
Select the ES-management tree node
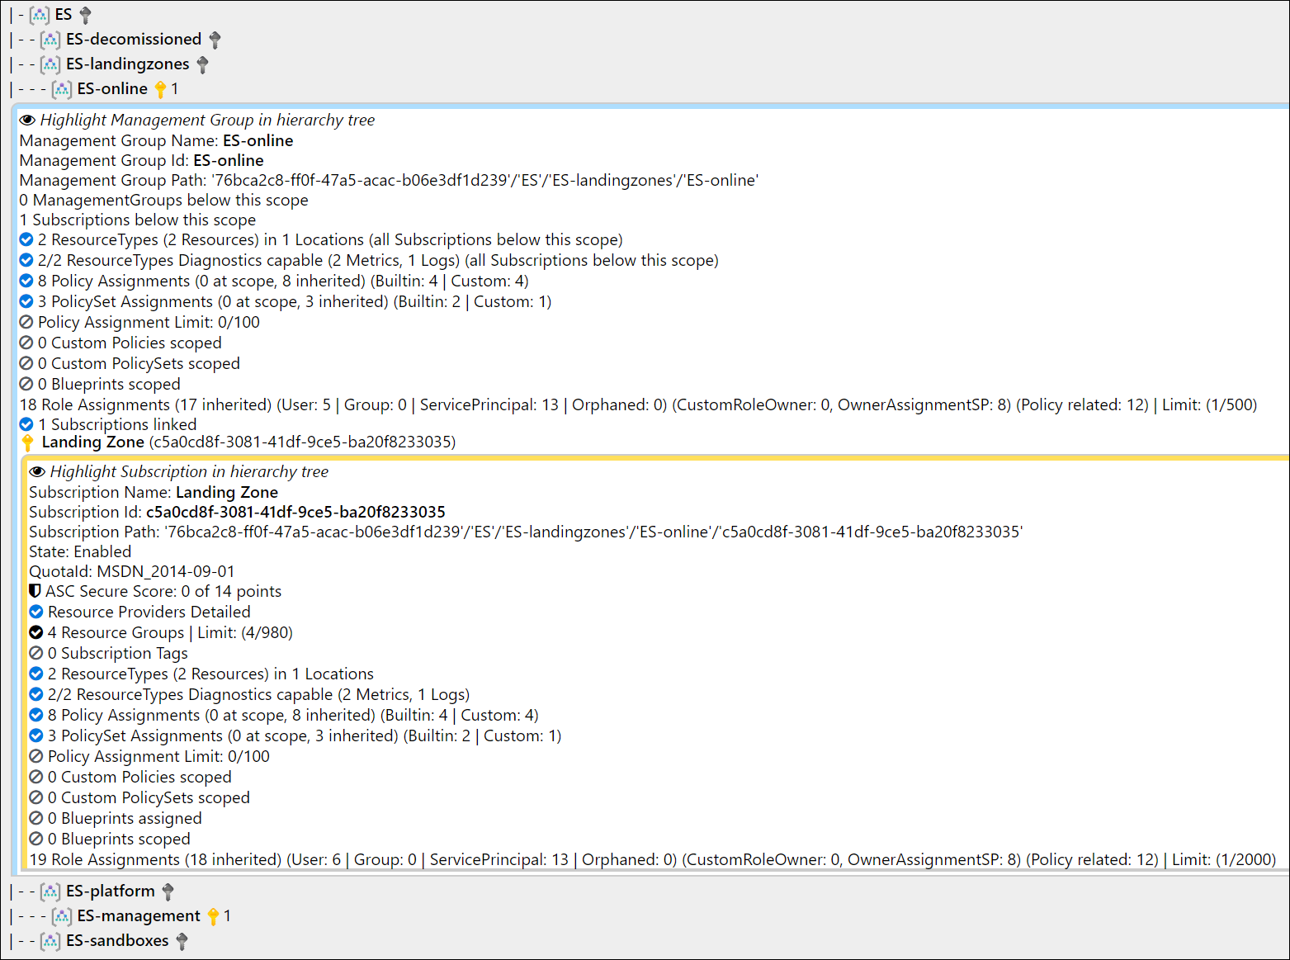tap(139, 916)
